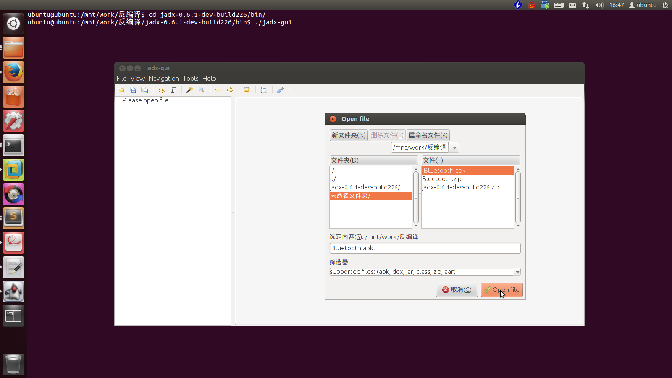672x378 pixels.
Task: Click the 重命名文件(R) button
Action: (428, 135)
